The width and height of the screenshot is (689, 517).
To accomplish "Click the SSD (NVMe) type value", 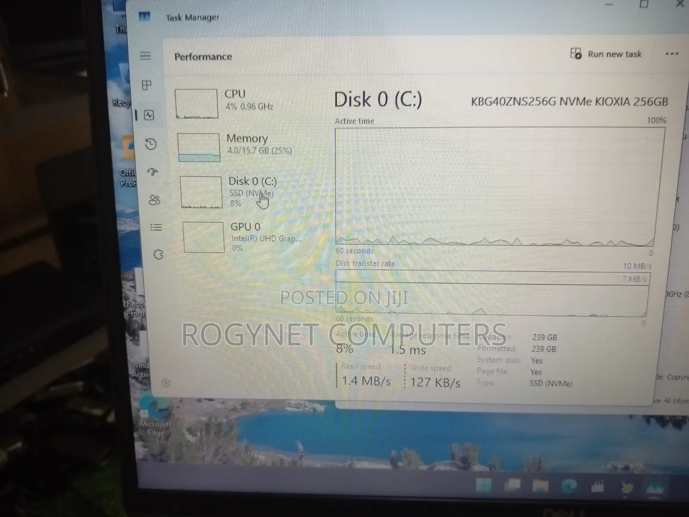I will click(x=551, y=383).
